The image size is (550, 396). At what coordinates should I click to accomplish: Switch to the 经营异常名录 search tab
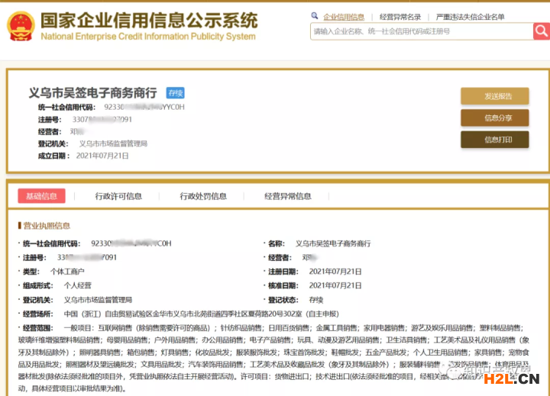pyautogui.click(x=400, y=16)
